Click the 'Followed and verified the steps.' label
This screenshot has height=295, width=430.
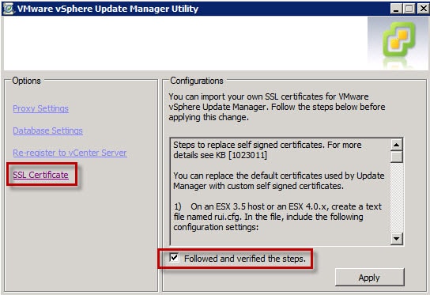[244, 259]
